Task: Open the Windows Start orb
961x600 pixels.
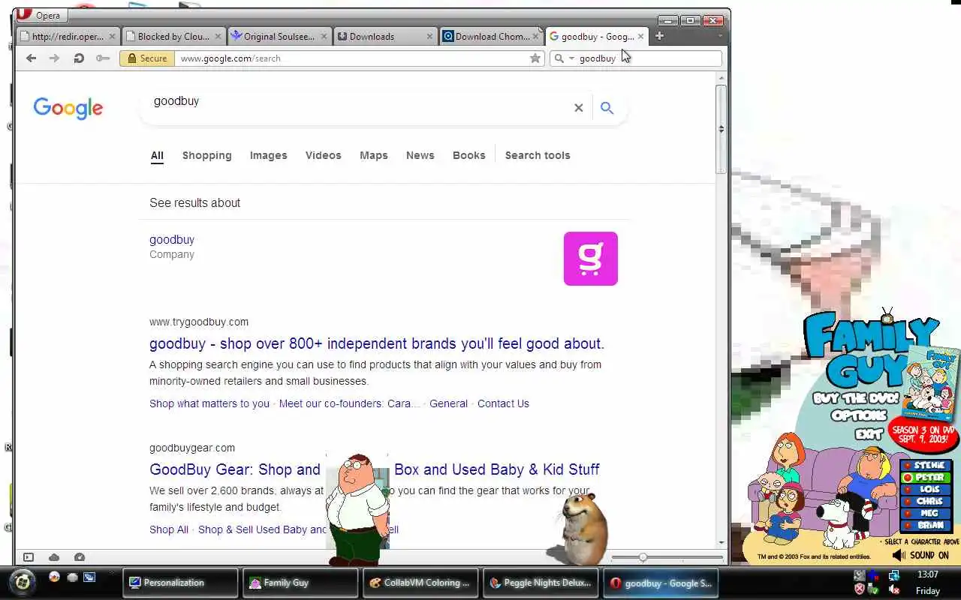Action: click(23, 583)
